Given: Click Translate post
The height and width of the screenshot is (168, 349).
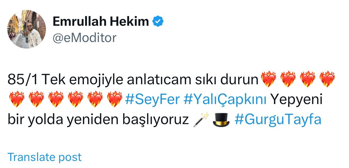Looking at the screenshot, I should tap(45, 157).
